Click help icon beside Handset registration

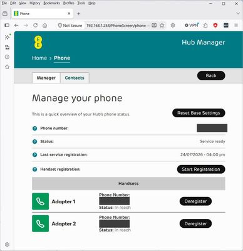[34, 169]
